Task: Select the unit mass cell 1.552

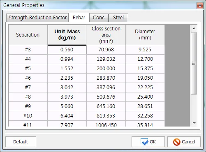Action: point(67,69)
